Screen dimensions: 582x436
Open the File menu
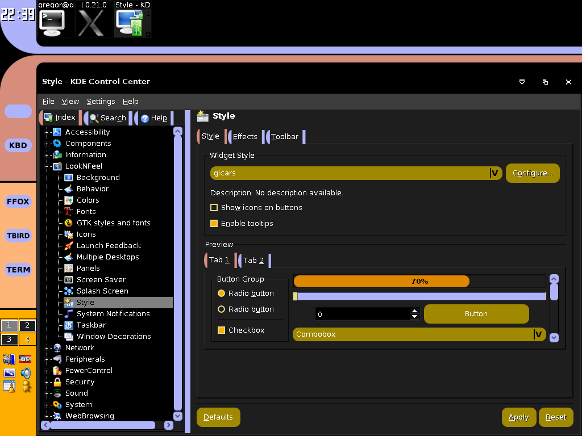click(48, 102)
